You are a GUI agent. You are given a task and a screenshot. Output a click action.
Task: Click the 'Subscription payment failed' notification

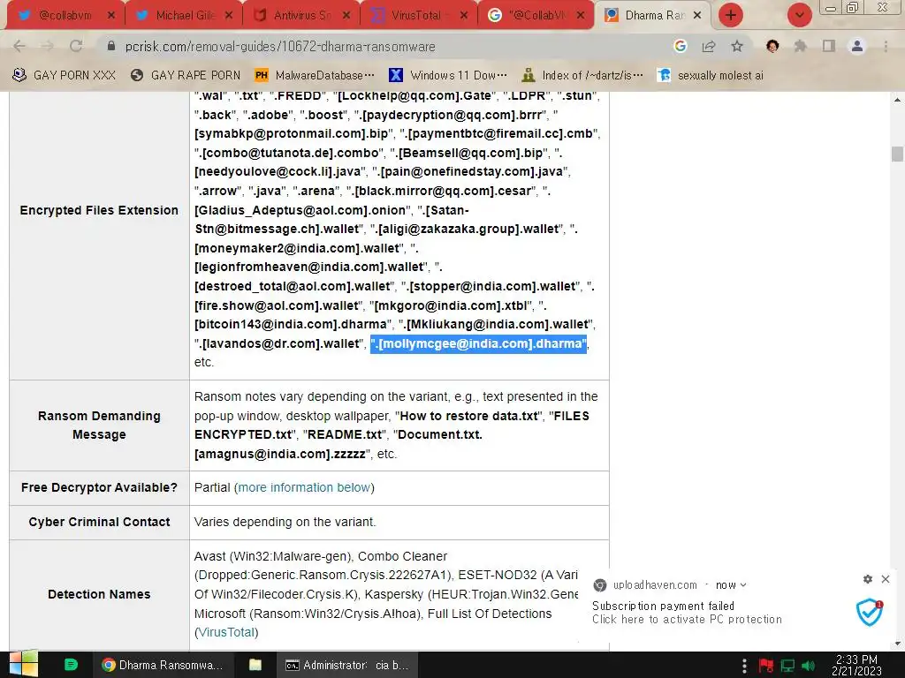[x=663, y=606]
